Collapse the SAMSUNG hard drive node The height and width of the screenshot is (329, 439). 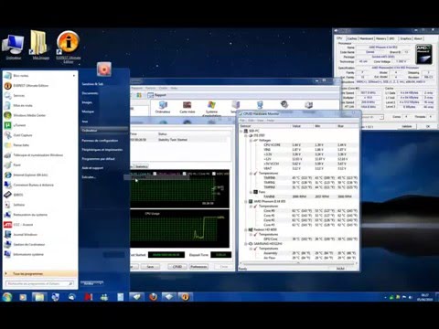click(246, 244)
